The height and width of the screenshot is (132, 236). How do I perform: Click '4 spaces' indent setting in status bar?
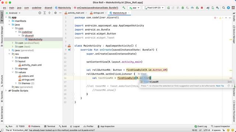[x=216, y=130]
